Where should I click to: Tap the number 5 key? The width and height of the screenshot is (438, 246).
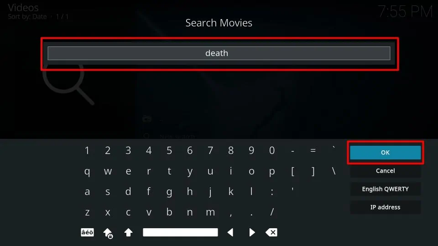tap(169, 151)
